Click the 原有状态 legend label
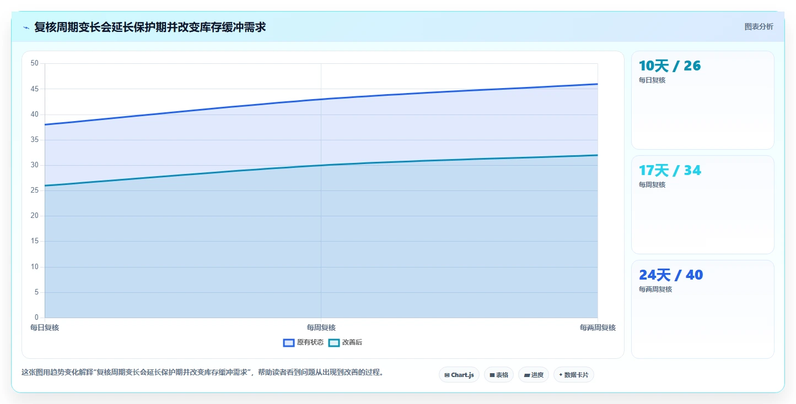Image resolution: width=796 pixels, height=404 pixels. coord(310,342)
